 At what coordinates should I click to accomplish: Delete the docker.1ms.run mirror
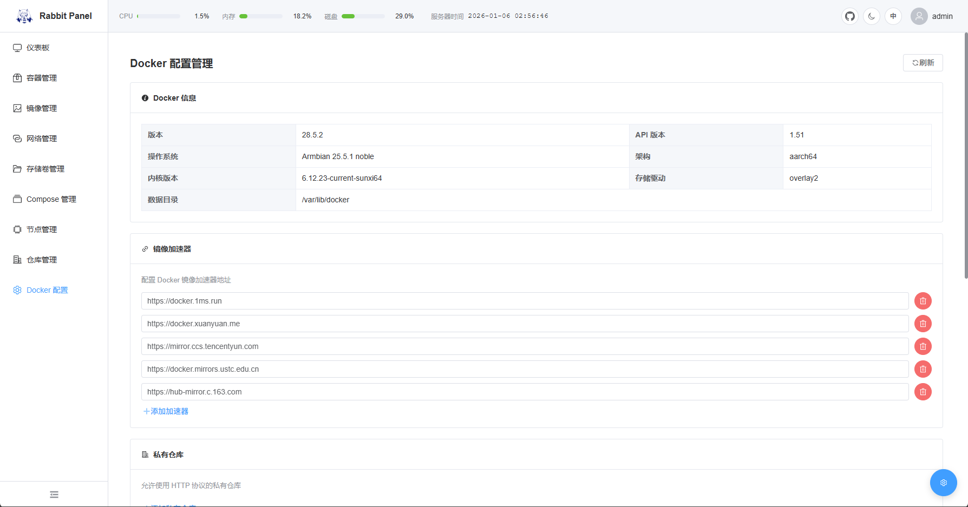923,301
